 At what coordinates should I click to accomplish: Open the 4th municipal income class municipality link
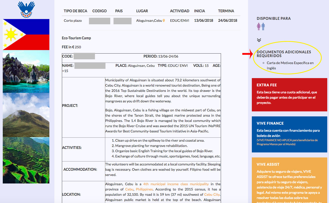click(x=176, y=184)
